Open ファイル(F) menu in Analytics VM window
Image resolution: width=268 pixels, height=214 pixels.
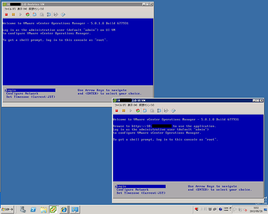(10, 9)
